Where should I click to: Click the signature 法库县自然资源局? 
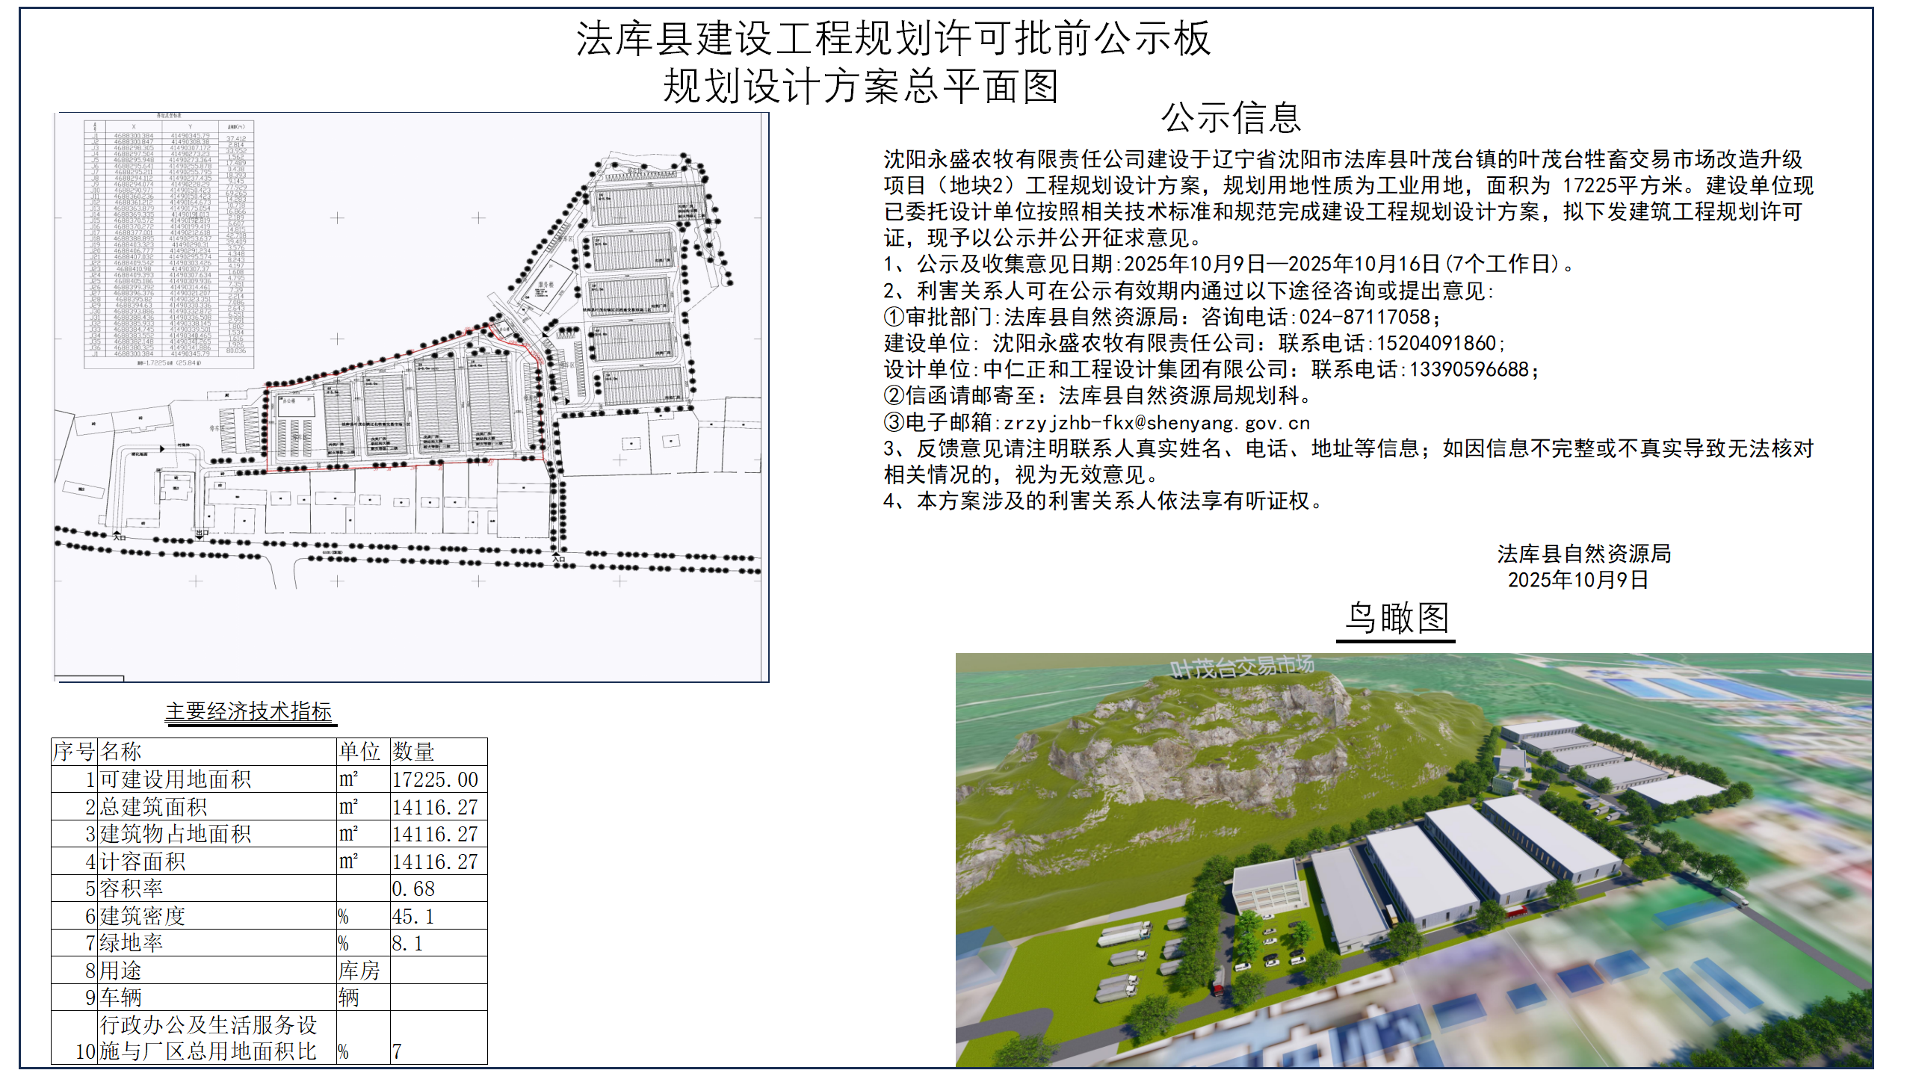click(1583, 554)
